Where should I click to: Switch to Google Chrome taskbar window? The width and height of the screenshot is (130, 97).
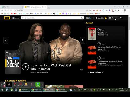(37, 90)
